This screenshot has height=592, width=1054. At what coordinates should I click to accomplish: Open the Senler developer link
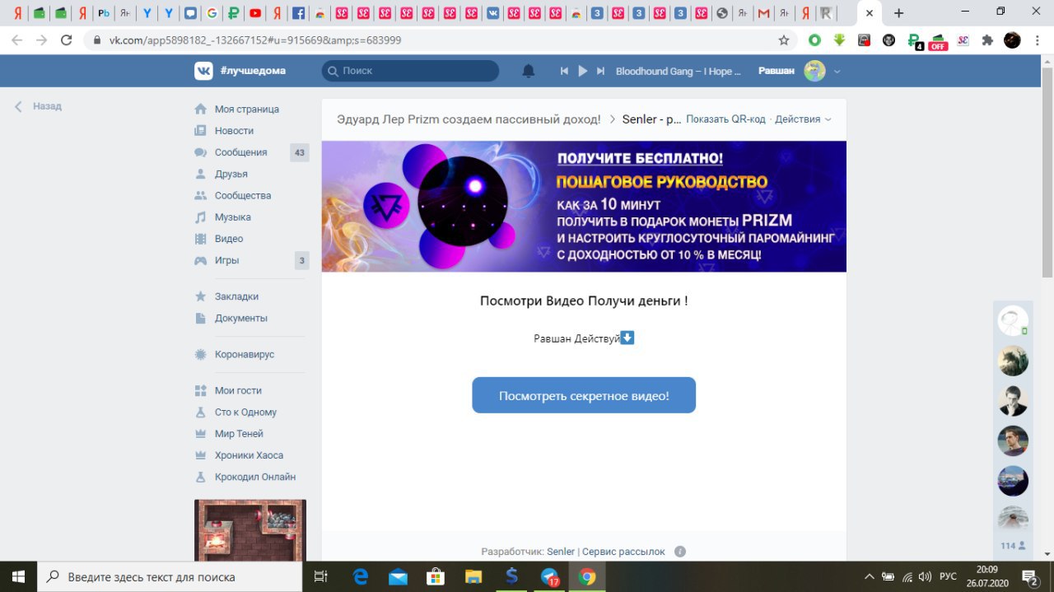tap(561, 552)
